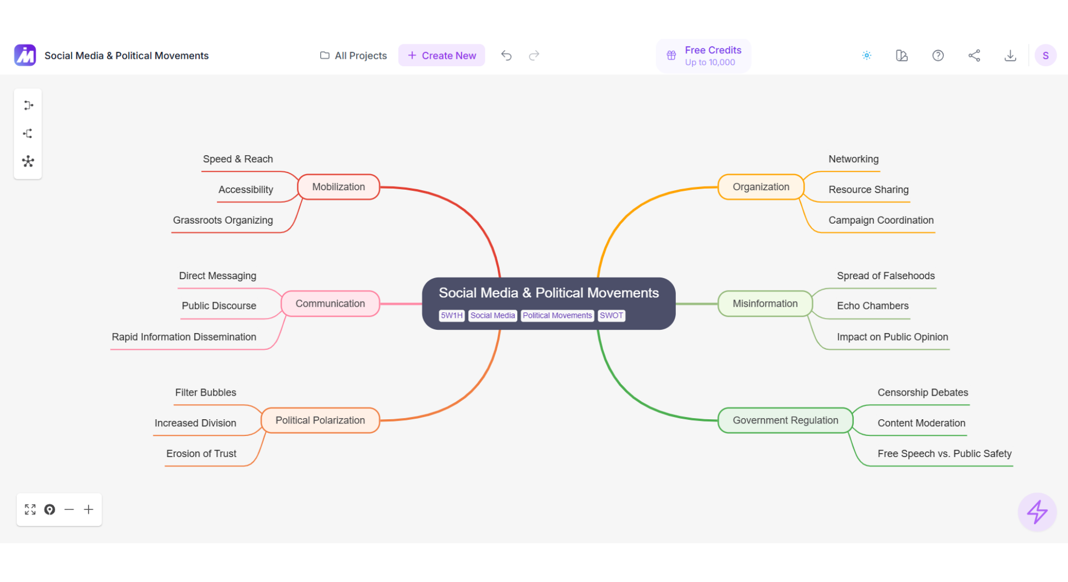
Task: Select Free Speech vs. Public Safety subtopic
Action: click(x=944, y=454)
